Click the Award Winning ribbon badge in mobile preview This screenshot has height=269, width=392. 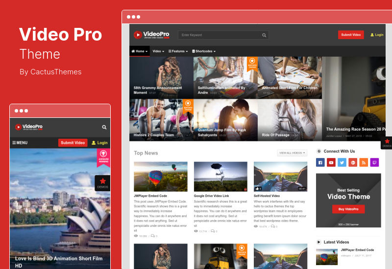[103, 157]
